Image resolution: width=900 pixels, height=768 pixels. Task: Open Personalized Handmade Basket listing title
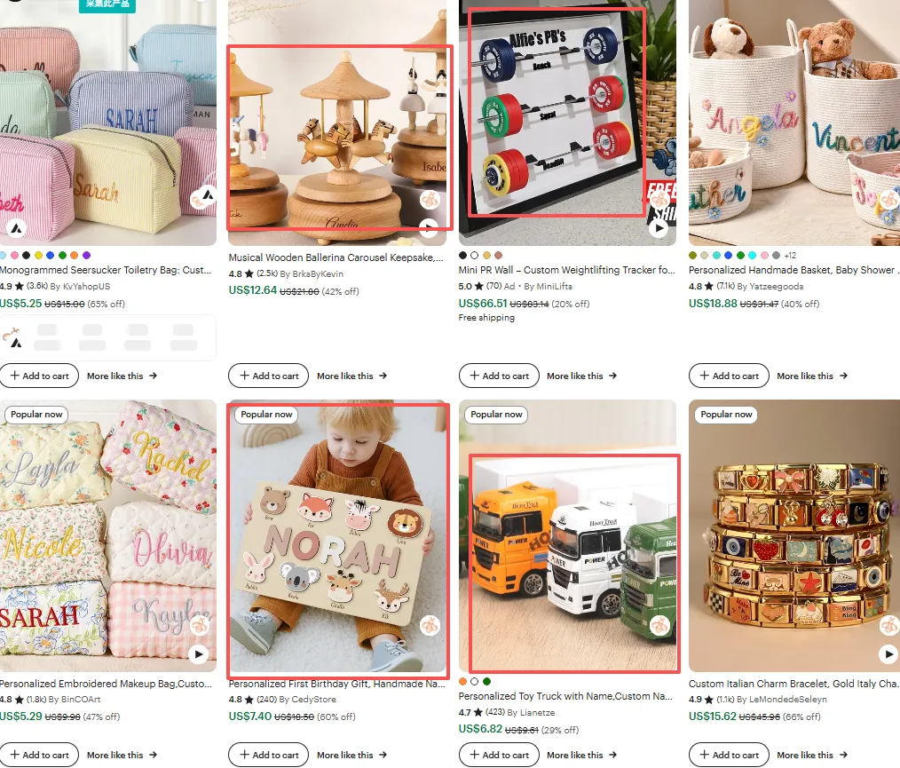[x=793, y=270]
